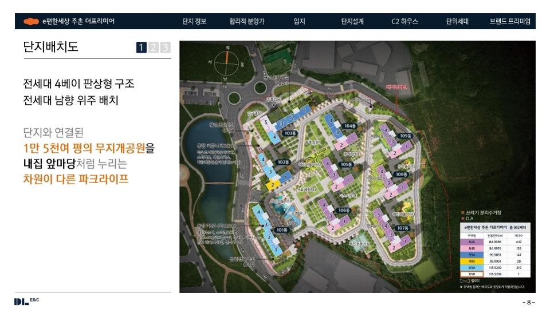Open the 단지 정보 menu

[194, 21]
